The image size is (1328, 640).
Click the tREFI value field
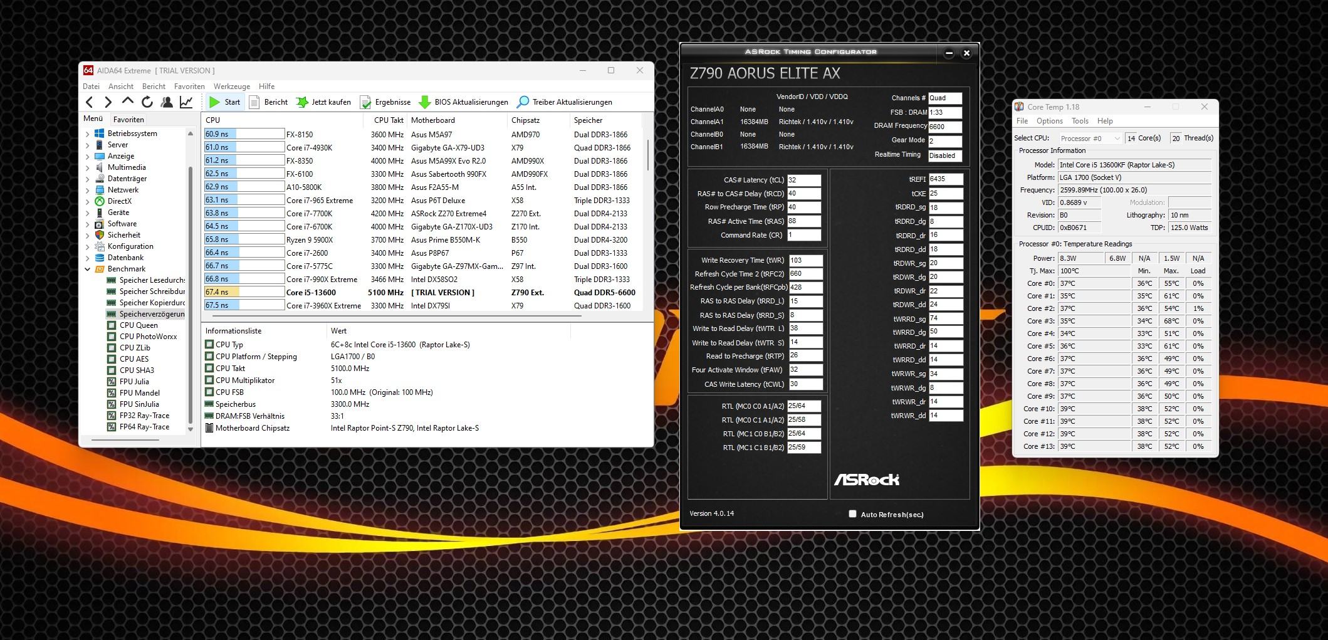(x=946, y=179)
